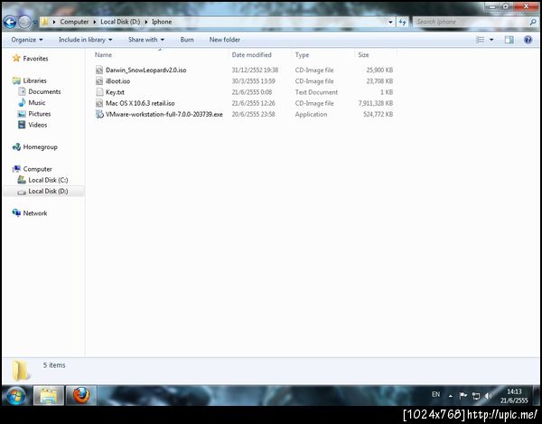Select file name iBoot.iso

pyautogui.click(x=117, y=81)
